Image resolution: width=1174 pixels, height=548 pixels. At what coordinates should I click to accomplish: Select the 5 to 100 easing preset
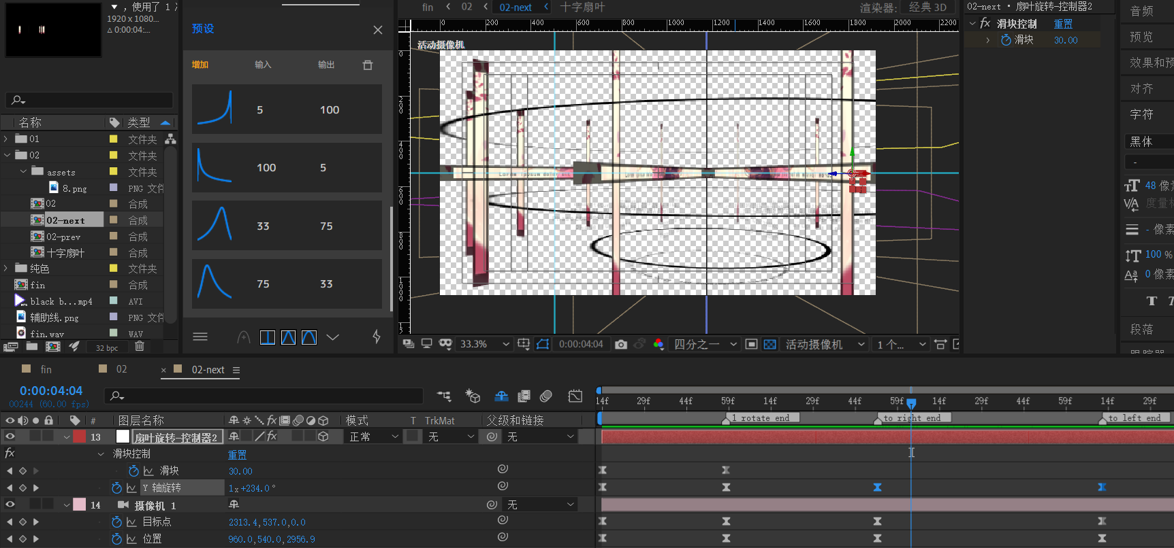287,109
